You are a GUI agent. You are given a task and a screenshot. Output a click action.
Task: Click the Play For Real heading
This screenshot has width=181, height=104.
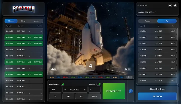[x=157, y=89]
